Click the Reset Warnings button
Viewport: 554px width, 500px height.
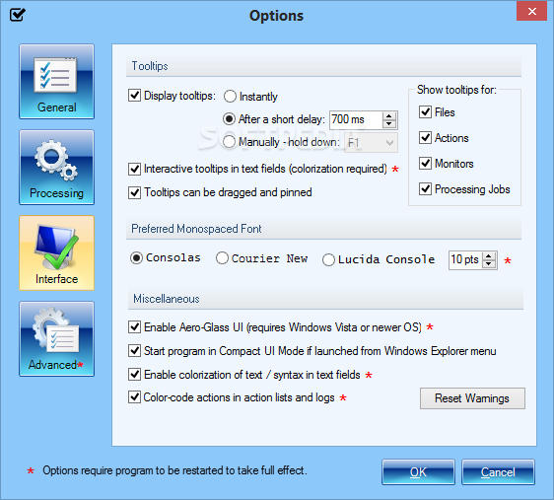[x=472, y=398]
